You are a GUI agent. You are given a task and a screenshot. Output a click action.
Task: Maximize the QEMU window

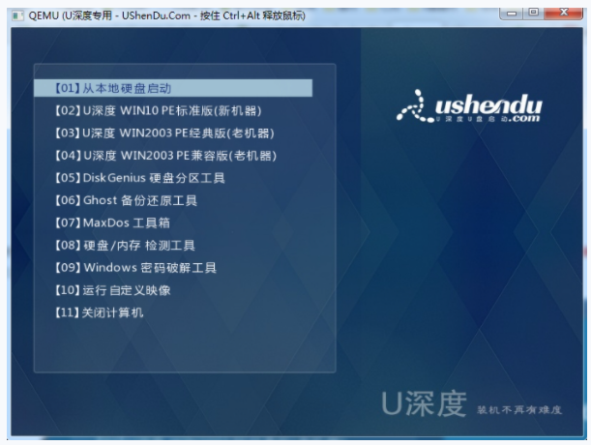click(533, 13)
